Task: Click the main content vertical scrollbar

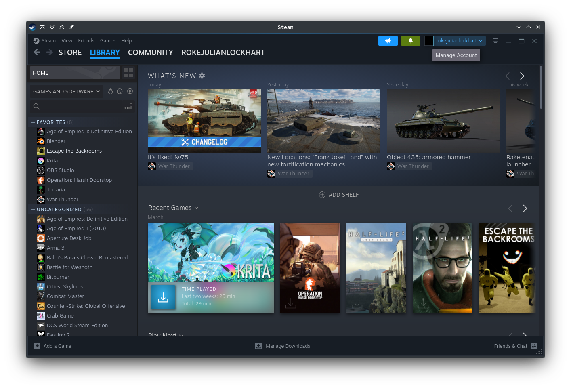Action: [541, 87]
